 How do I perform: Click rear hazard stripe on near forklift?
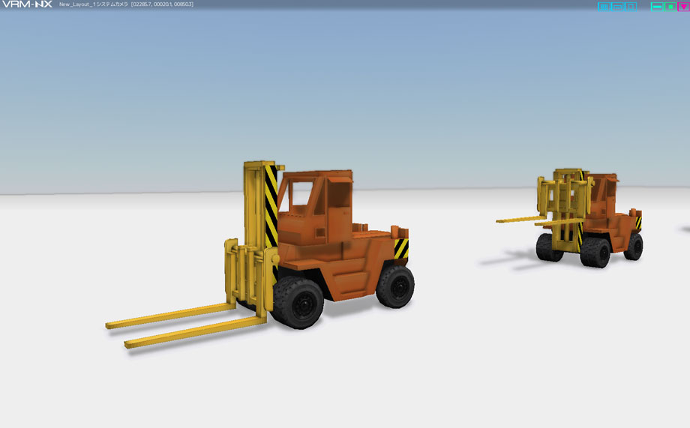(x=401, y=249)
